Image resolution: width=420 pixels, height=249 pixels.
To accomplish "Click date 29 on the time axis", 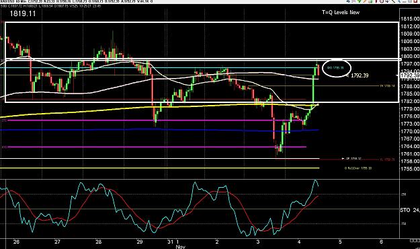I will (140, 242).
